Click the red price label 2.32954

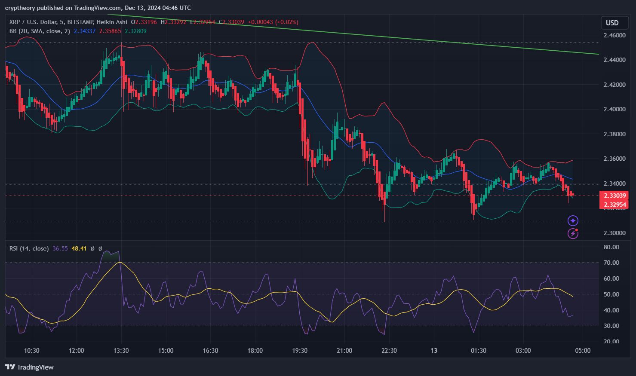tap(614, 205)
